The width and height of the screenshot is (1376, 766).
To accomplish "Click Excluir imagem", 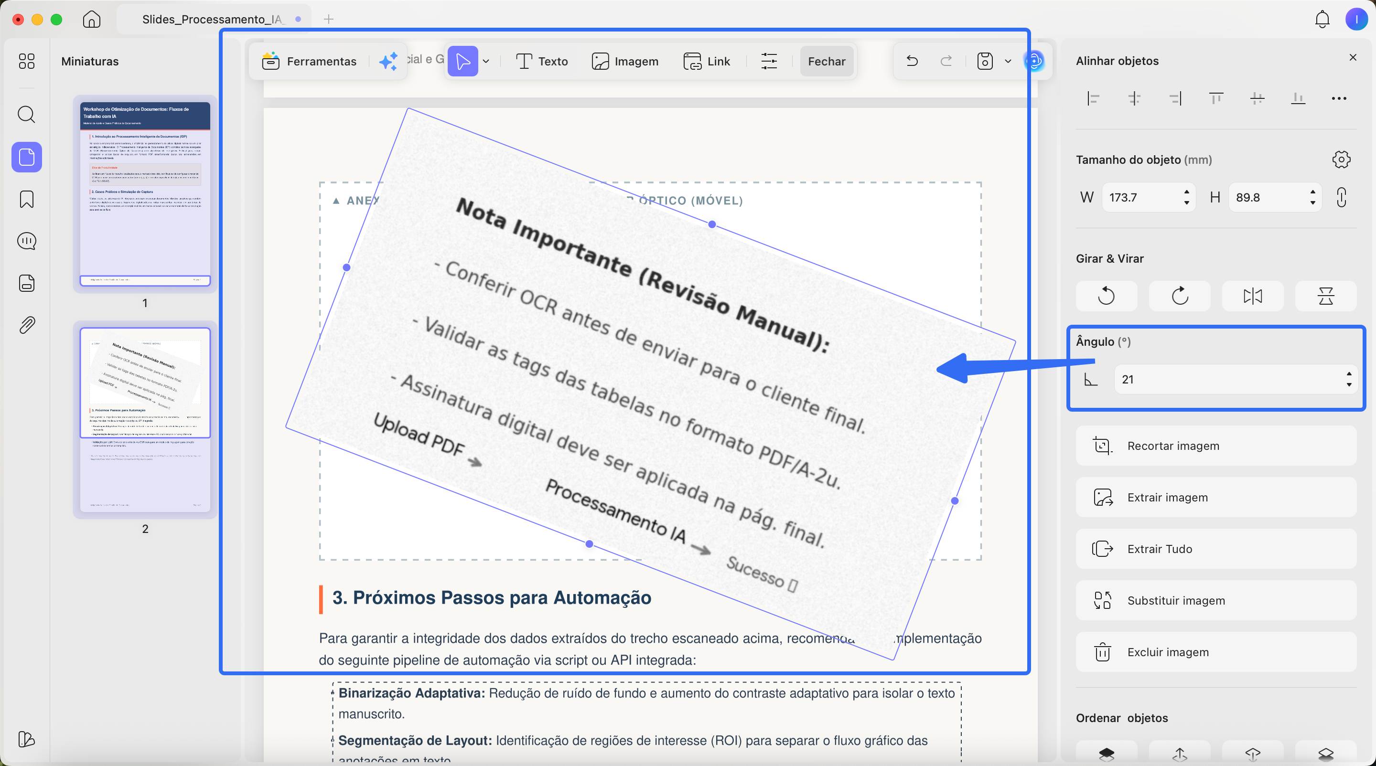I will (1216, 652).
